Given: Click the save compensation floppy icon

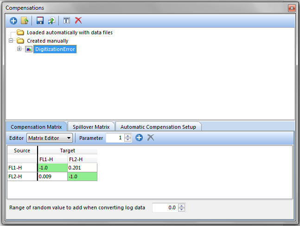Looking at the screenshot, I should point(40,20).
